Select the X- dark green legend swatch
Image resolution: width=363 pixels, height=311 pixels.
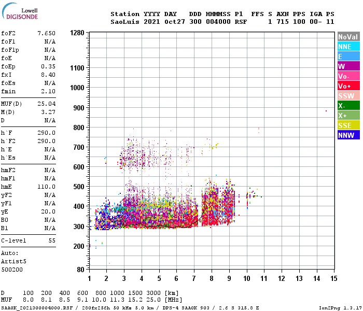(348, 106)
